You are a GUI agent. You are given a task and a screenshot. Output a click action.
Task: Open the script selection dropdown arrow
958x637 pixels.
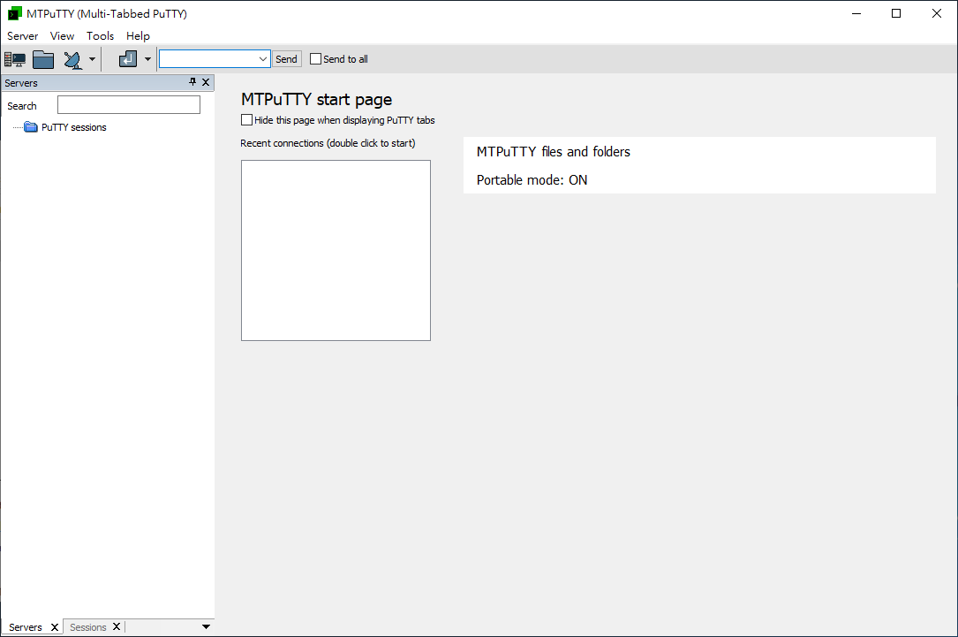coord(147,58)
